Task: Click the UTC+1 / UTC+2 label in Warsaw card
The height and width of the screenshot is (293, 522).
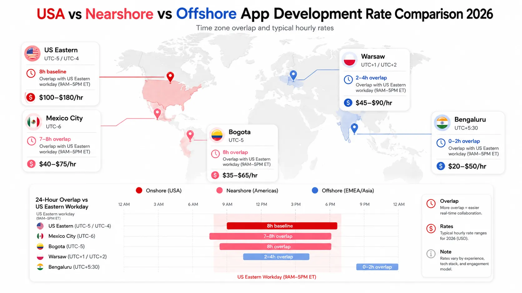Action: 379,65
